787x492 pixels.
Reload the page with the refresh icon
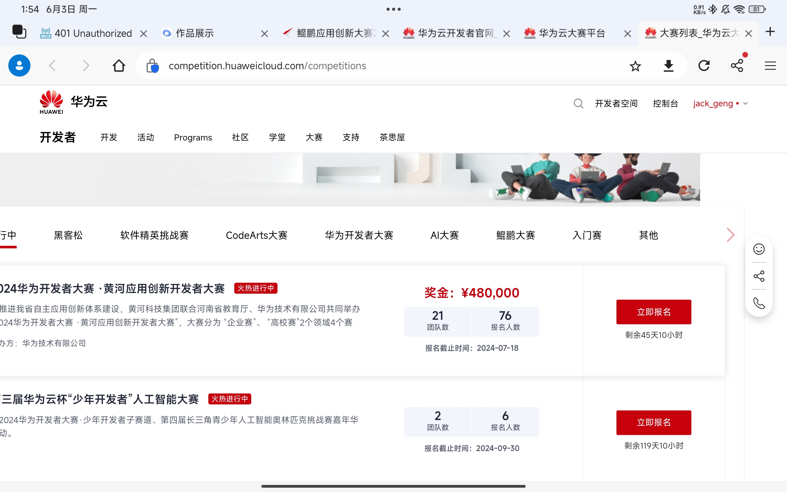(704, 66)
